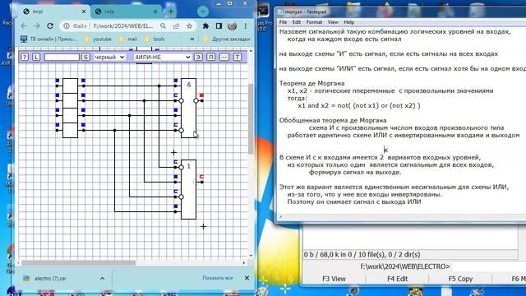Click the canvas vertical scrollbar thumb
This screenshot has width=526, height=296.
click(x=251, y=118)
